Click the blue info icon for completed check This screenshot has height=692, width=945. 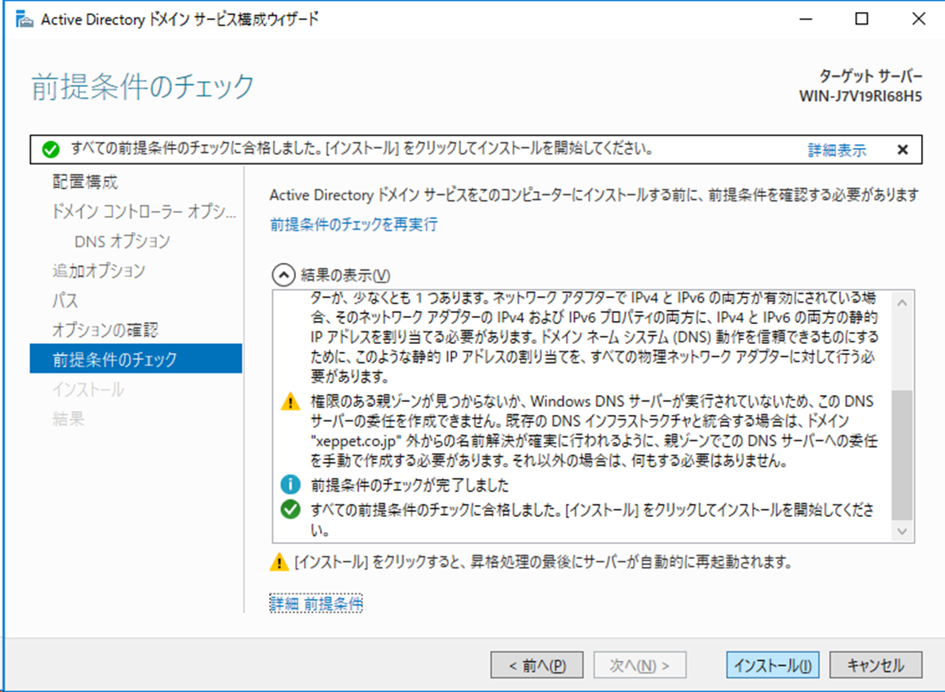click(x=291, y=484)
